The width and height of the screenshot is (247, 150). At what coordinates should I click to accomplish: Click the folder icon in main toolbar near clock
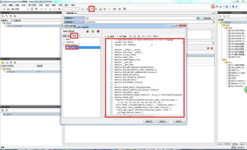point(115,9)
